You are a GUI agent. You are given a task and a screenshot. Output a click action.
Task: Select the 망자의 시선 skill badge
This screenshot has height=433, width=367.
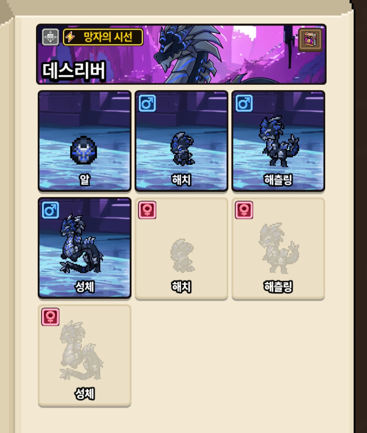click(103, 37)
